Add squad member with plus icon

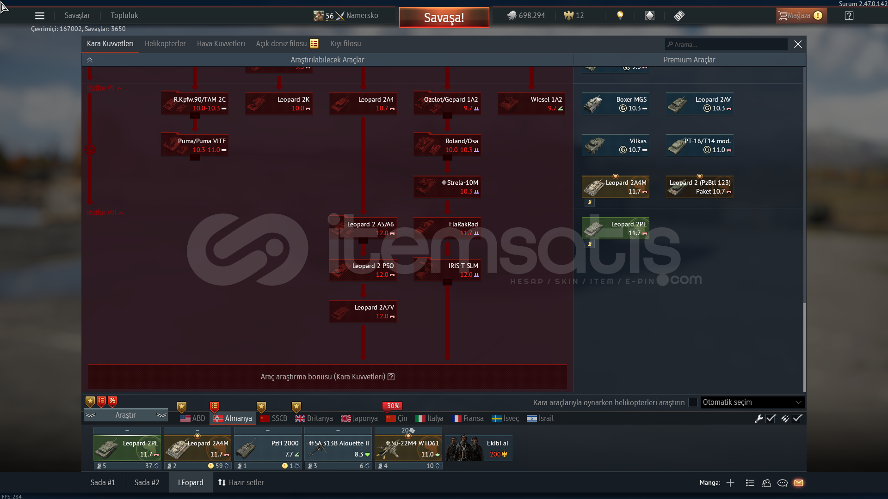point(730,483)
